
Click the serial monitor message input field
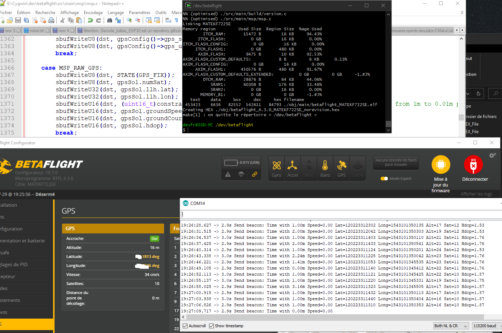[x=339, y=214]
